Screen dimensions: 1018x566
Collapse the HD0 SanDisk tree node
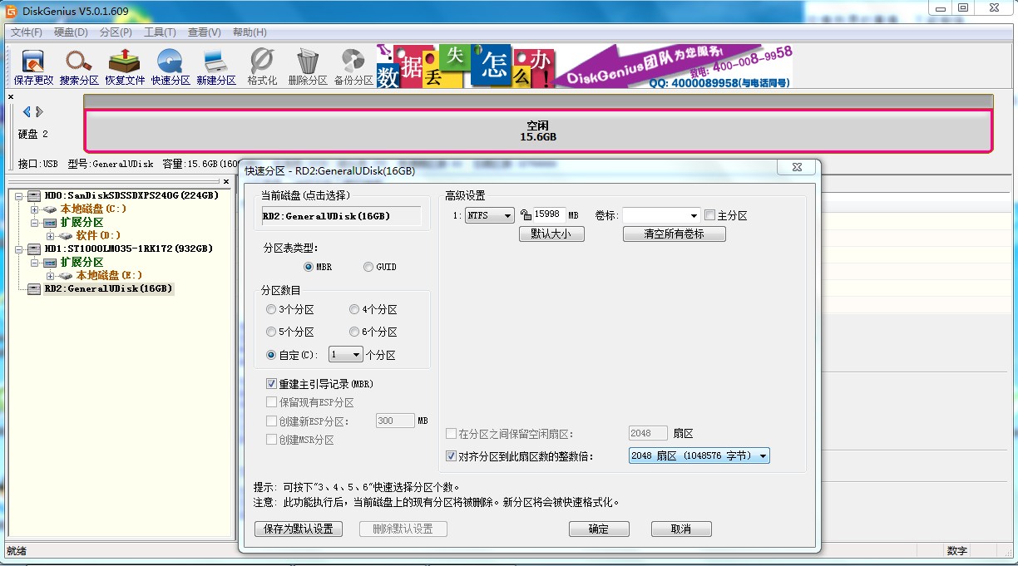coord(19,195)
